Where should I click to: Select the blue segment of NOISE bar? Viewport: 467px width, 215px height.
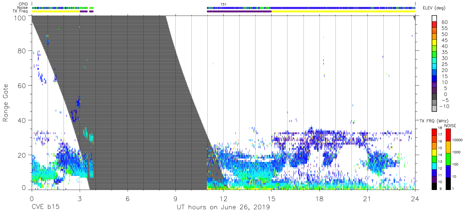click(x=448, y=171)
